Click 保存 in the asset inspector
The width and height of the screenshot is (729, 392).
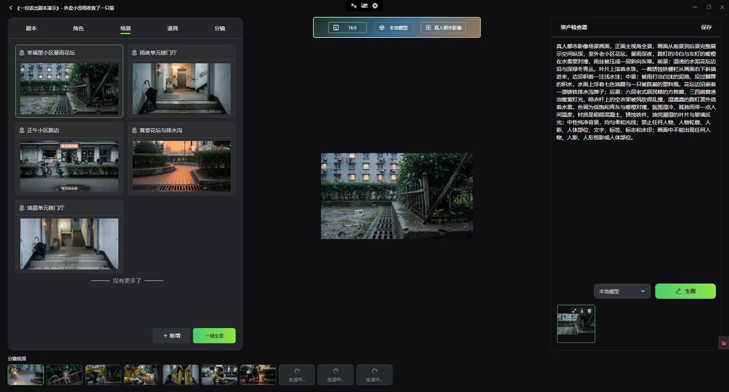[x=706, y=27]
